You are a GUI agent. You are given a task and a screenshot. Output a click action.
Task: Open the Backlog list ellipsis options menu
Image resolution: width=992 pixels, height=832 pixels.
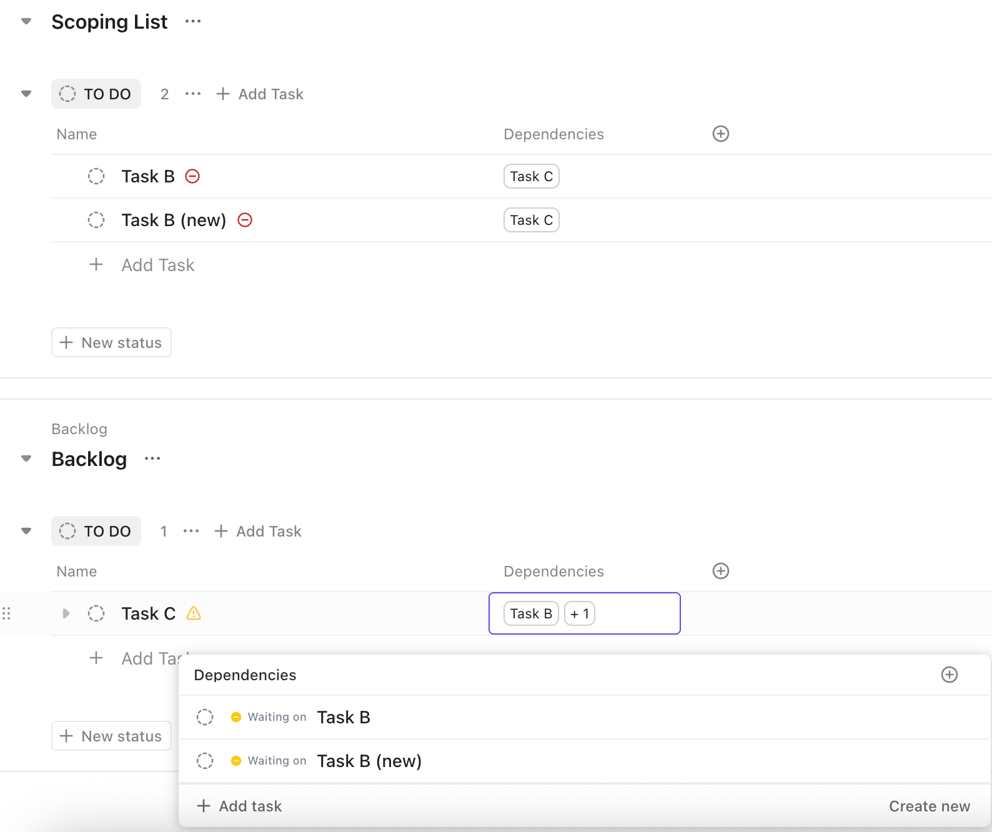click(152, 459)
